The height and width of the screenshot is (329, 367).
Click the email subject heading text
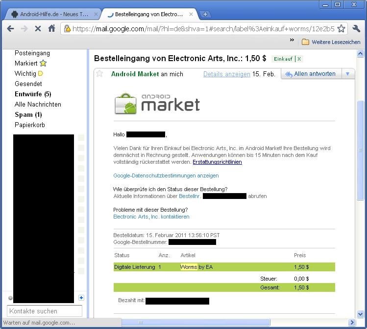point(180,58)
